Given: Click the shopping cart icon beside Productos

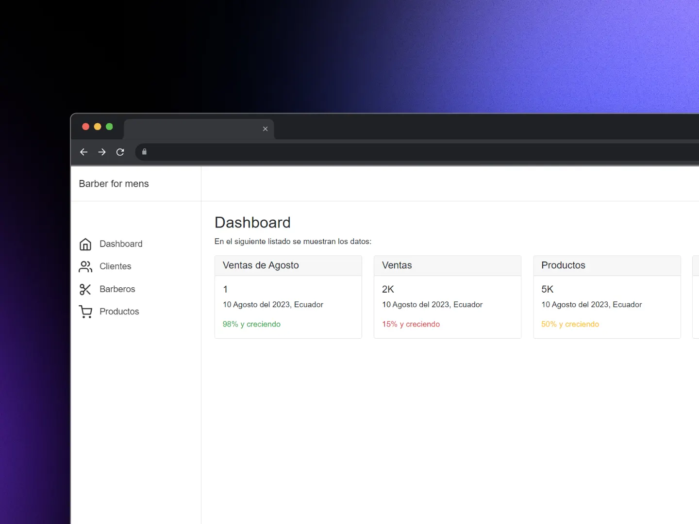Looking at the screenshot, I should [85, 311].
